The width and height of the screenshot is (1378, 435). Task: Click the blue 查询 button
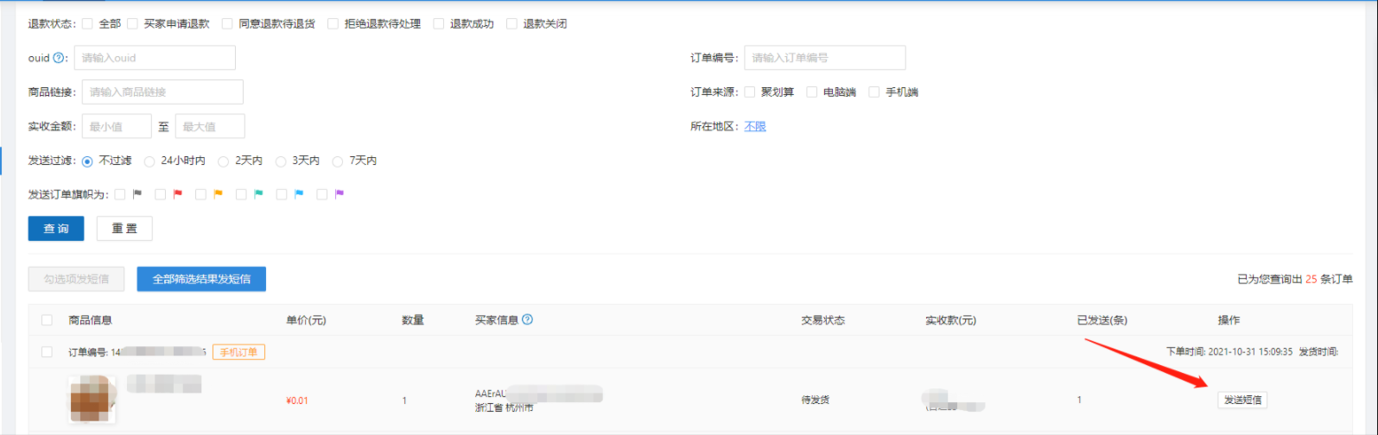[56, 229]
